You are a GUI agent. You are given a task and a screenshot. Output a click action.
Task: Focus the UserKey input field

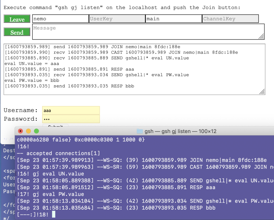point(117,19)
